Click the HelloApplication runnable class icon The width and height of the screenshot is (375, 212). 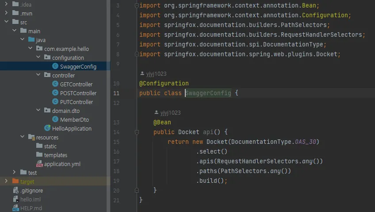[x=47, y=128]
